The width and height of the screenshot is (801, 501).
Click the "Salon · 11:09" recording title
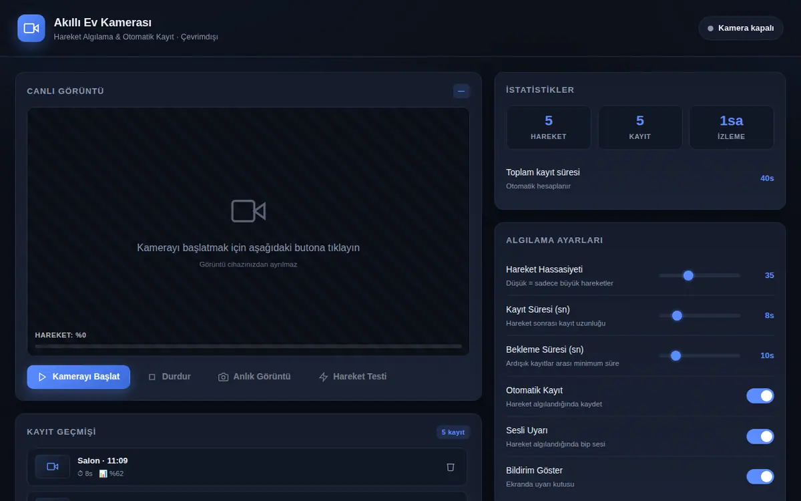(103, 461)
